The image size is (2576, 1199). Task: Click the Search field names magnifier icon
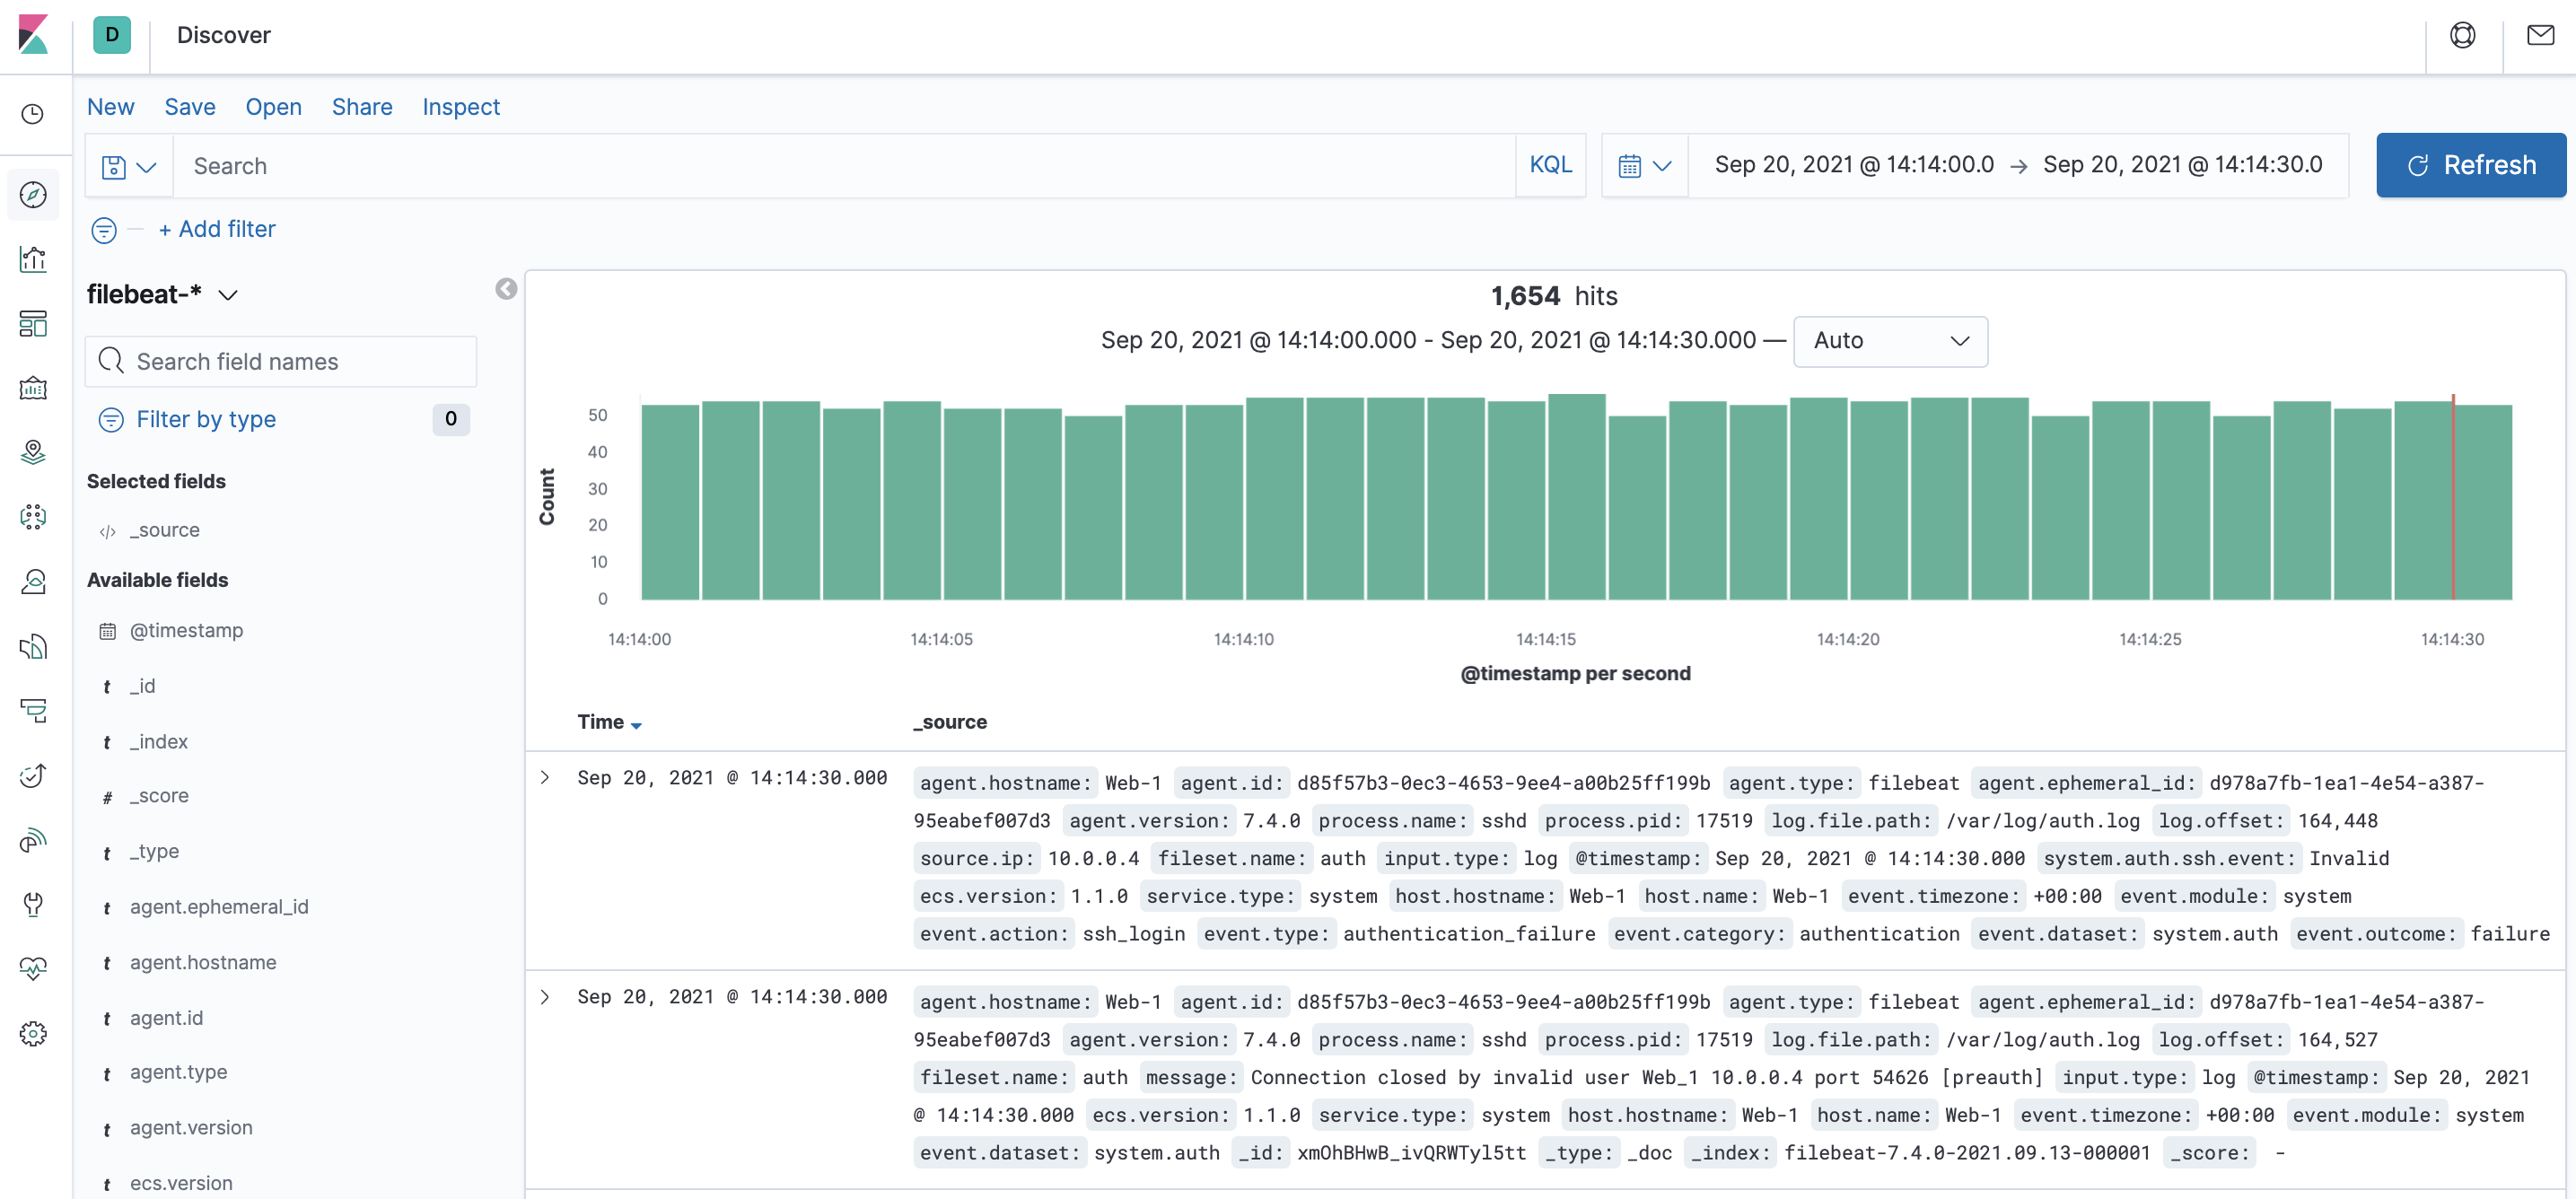click(111, 361)
